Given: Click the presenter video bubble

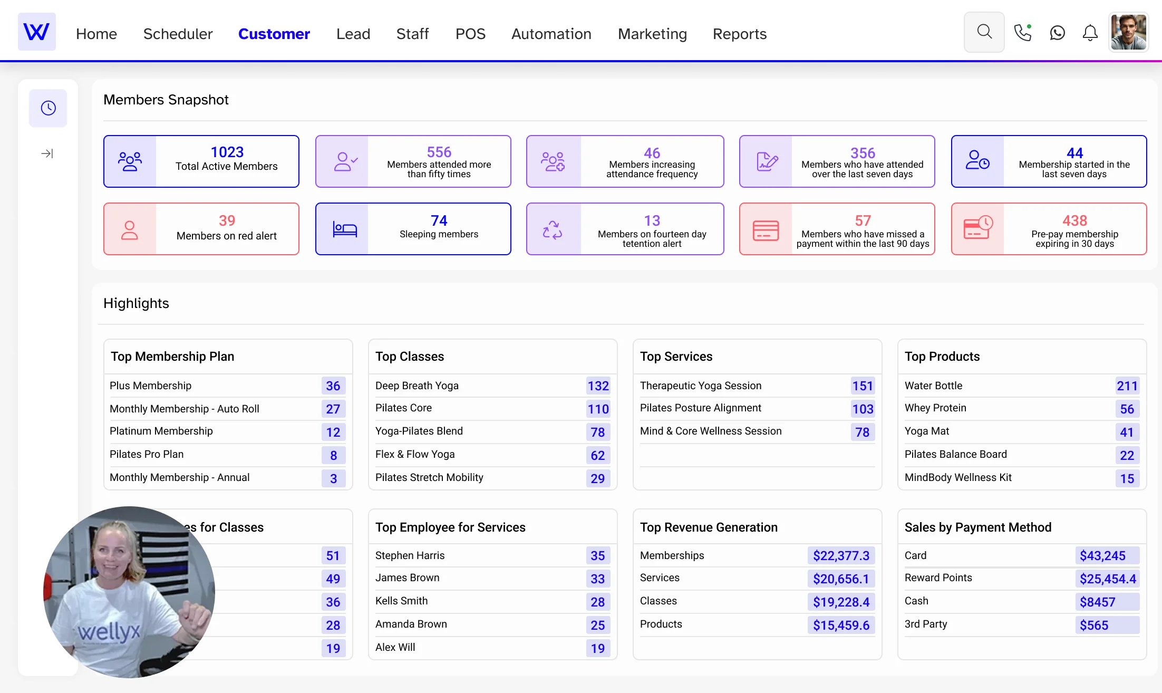Looking at the screenshot, I should coord(129,592).
